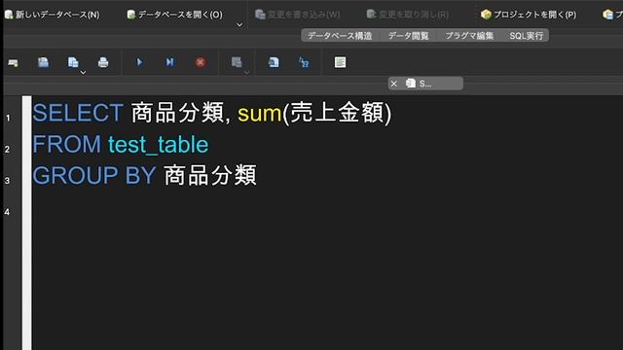Click line number 3 in gutter
Screen dimensions: 623x350
(7, 181)
